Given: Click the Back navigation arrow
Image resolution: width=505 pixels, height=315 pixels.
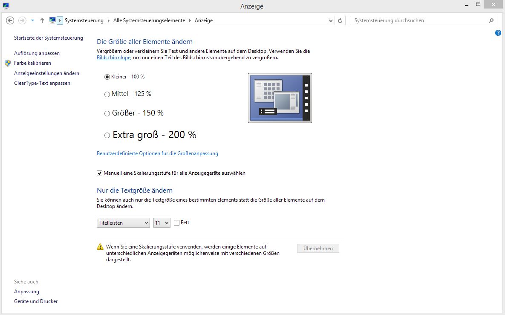Looking at the screenshot, I should tap(10, 20).
